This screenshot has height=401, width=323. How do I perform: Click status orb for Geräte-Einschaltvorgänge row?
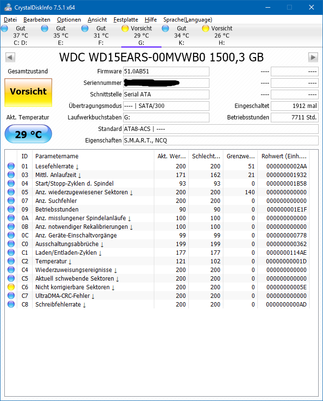pyautogui.click(x=11, y=235)
